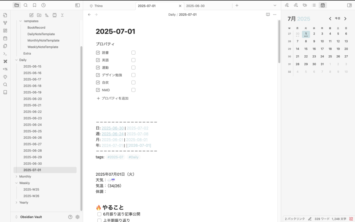Screen dimensions: 355x222
Task: Open 2025-06-28 note in file tree
Action: tap(32, 150)
